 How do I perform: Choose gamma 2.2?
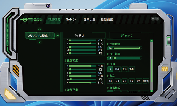pyautogui.click(x=124, y=81)
